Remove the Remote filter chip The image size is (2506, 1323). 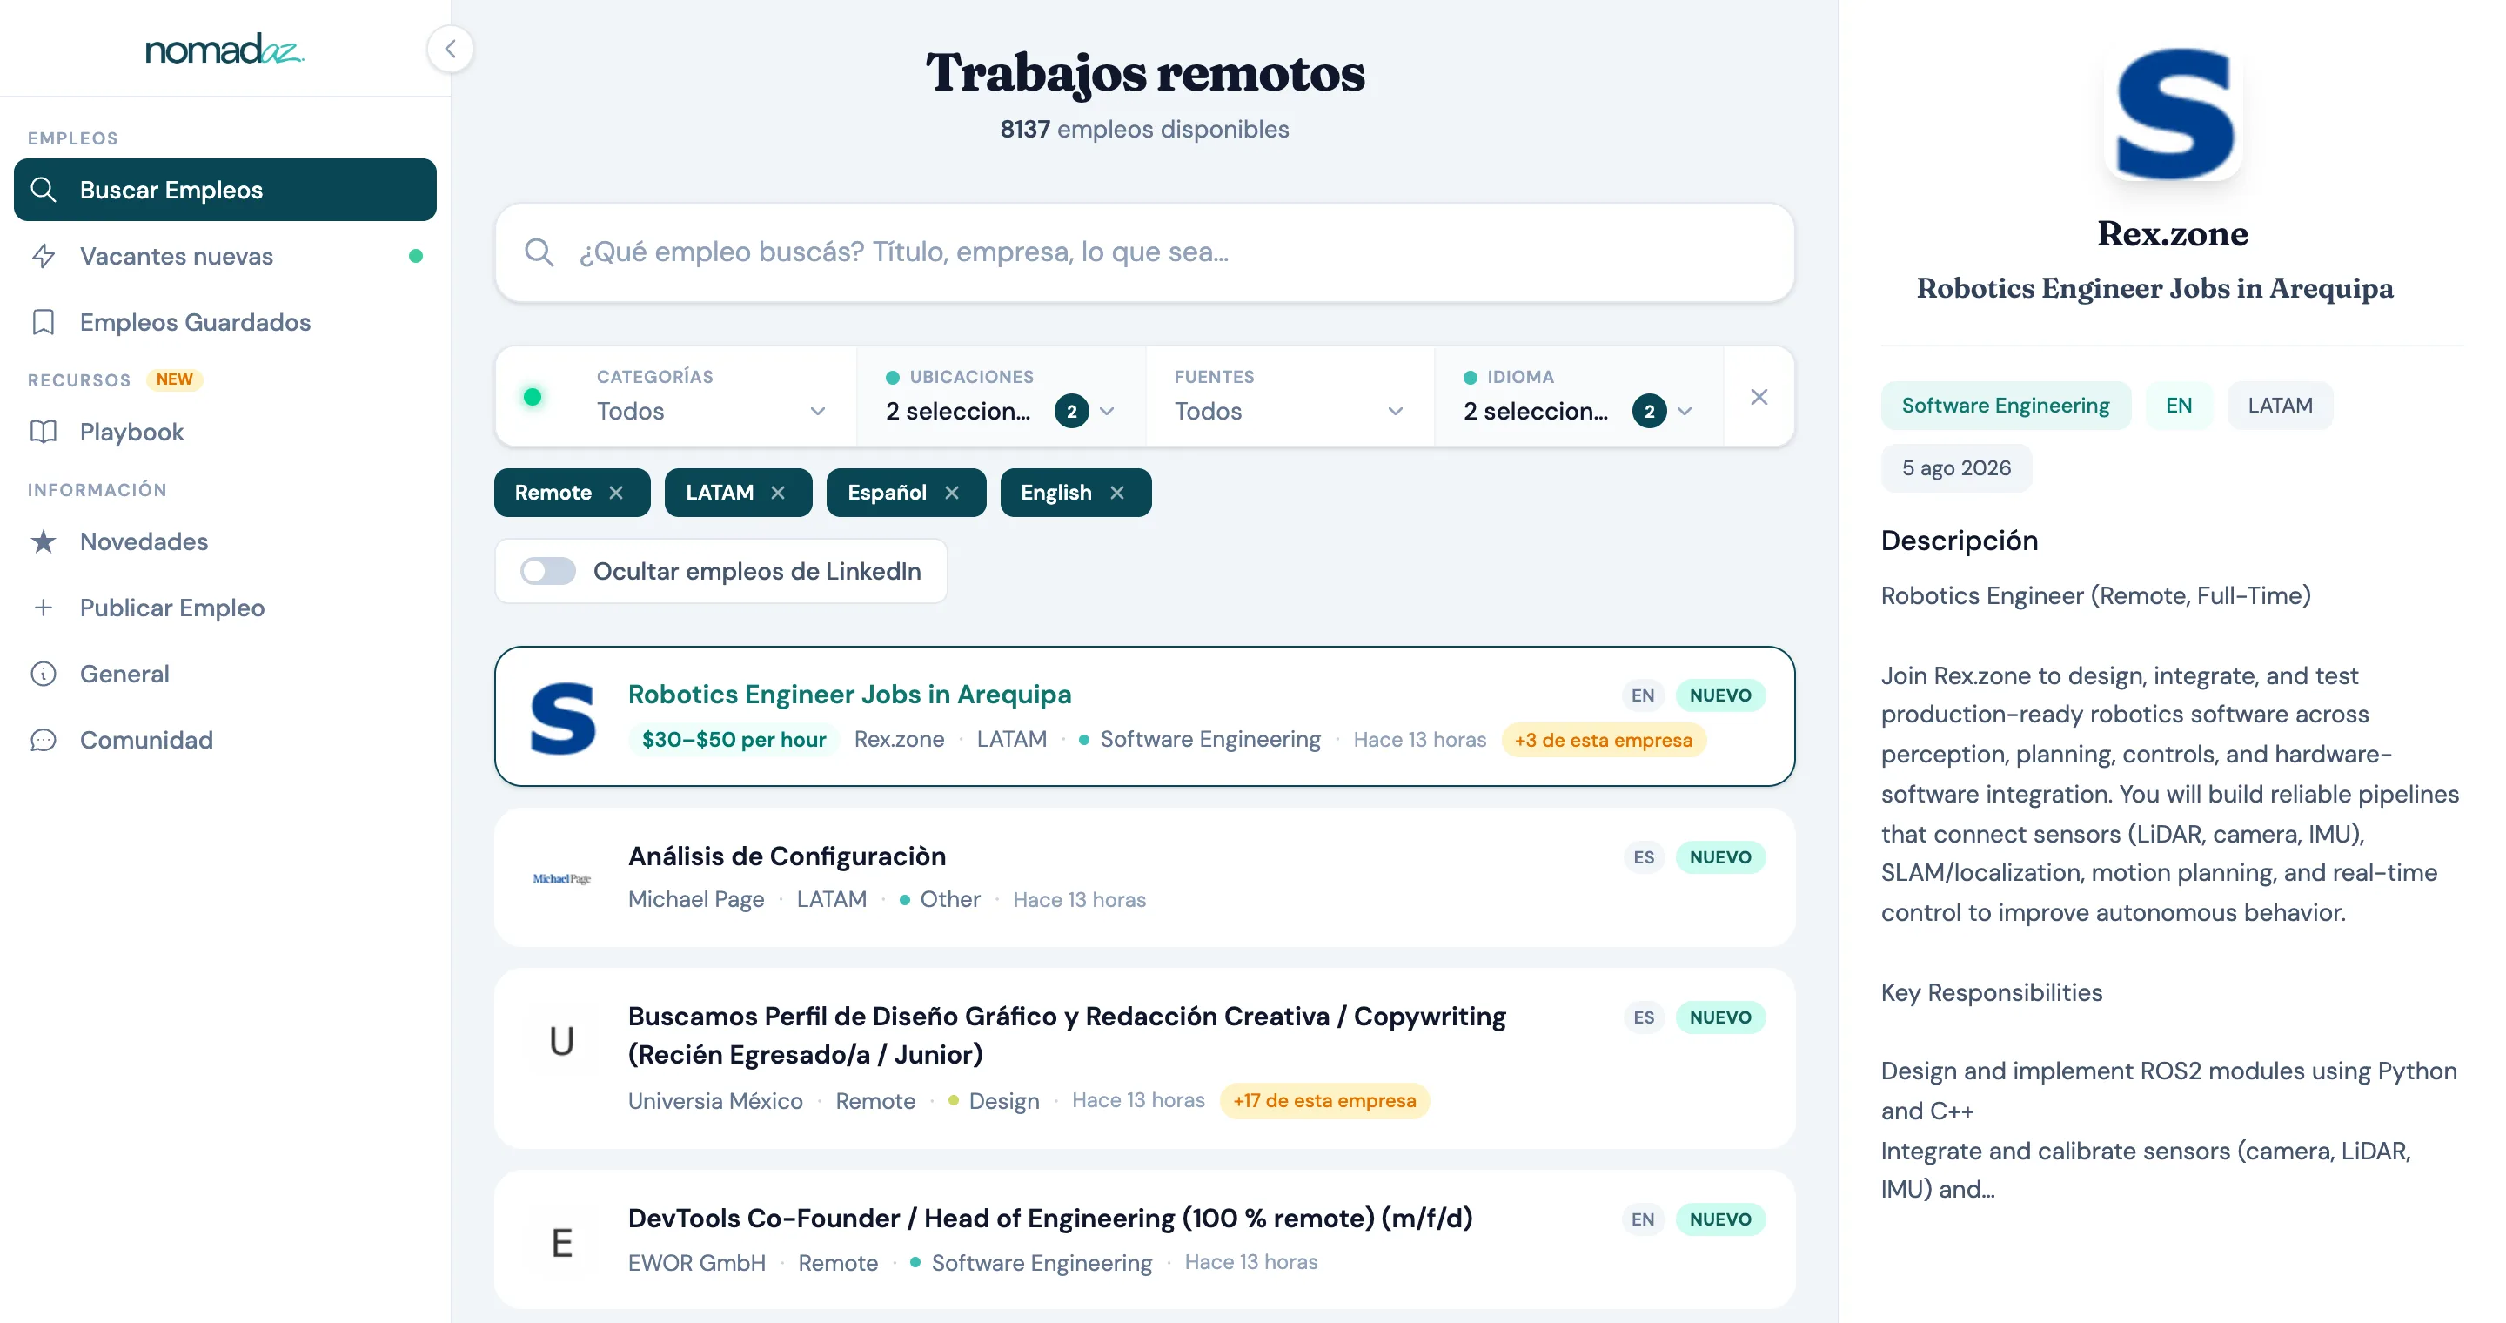[616, 493]
